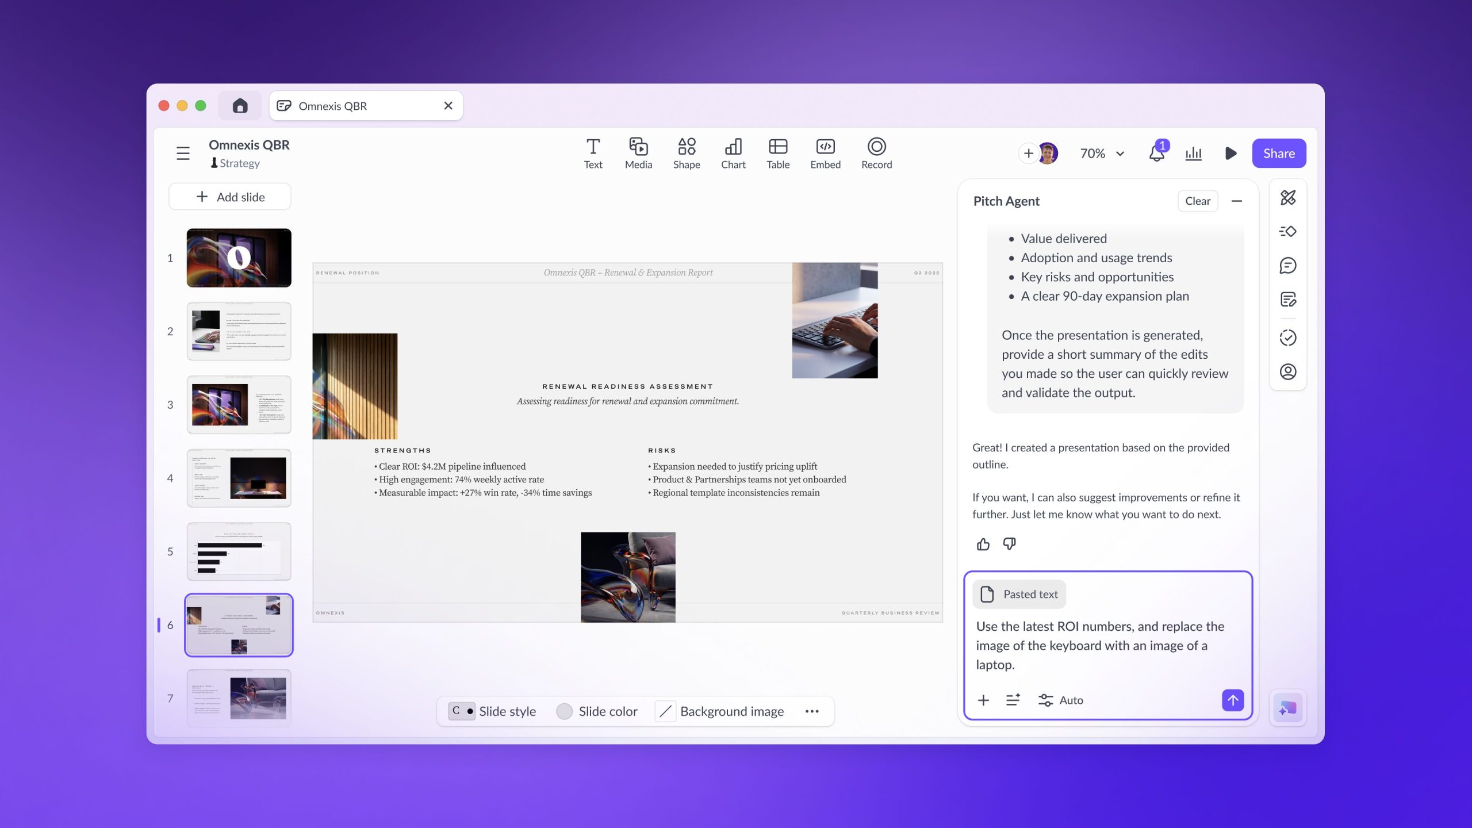The width and height of the screenshot is (1472, 828).
Task: Select the Shape tool
Action: pyautogui.click(x=687, y=154)
